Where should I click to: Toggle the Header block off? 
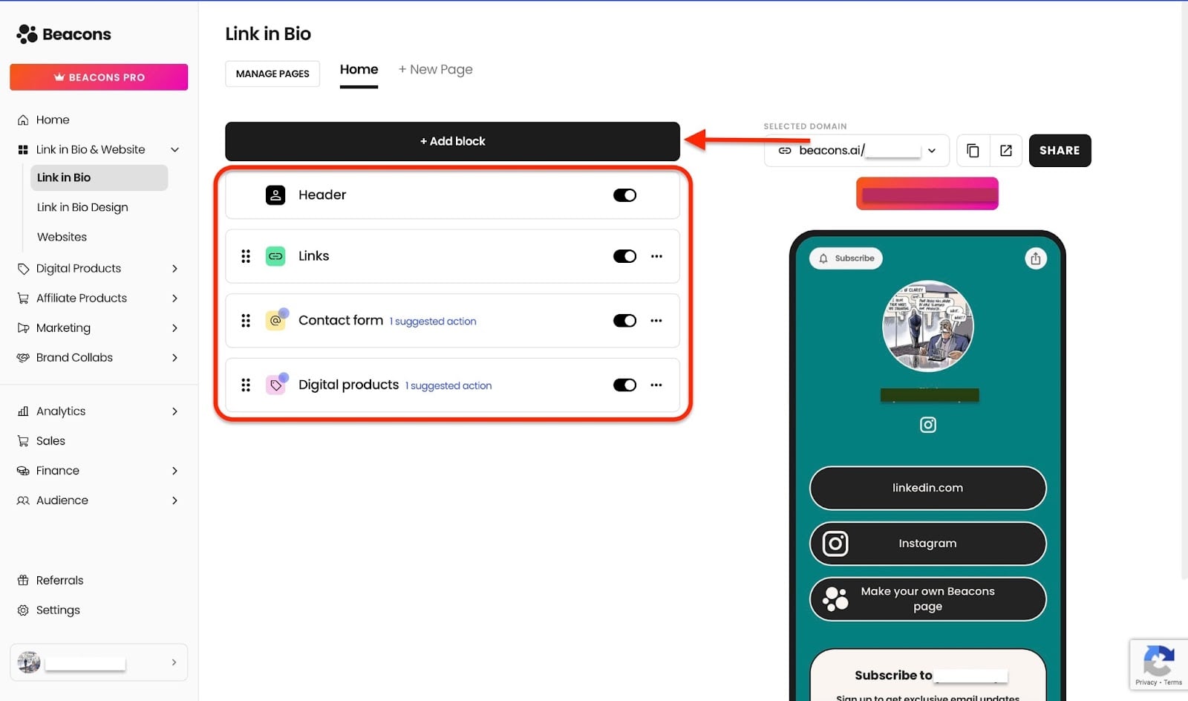click(624, 195)
